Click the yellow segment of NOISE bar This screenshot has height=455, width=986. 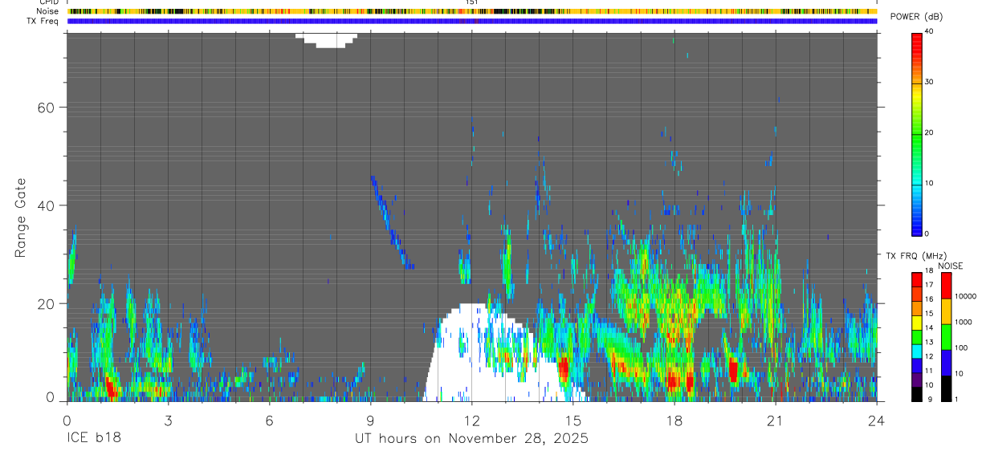[x=946, y=311]
